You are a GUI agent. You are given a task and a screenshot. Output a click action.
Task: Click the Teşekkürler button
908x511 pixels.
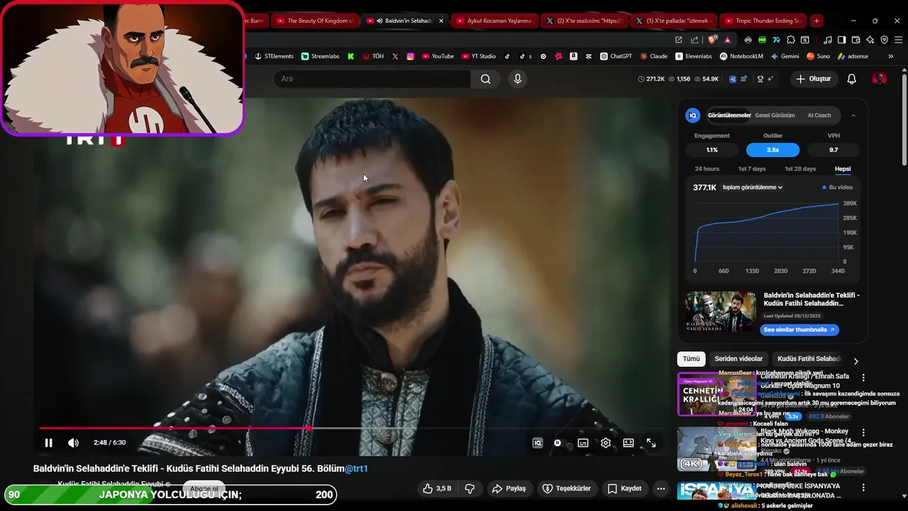[566, 488]
